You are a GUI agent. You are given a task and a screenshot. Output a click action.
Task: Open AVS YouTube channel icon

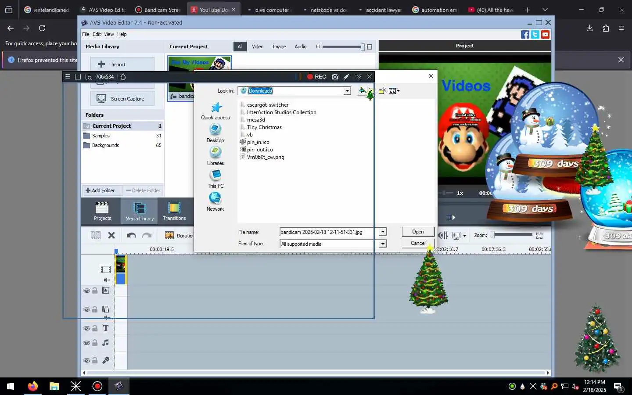pyautogui.click(x=545, y=35)
